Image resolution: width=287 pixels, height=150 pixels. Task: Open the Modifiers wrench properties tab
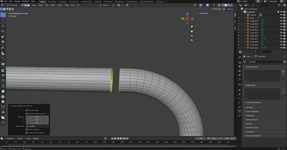click(240, 94)
